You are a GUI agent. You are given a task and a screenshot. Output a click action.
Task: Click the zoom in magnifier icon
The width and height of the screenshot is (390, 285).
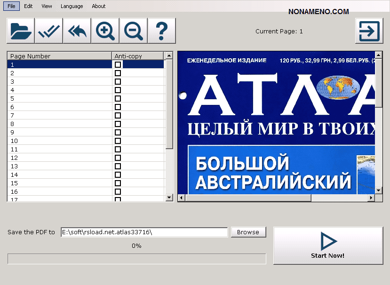[x=105, y=31]
